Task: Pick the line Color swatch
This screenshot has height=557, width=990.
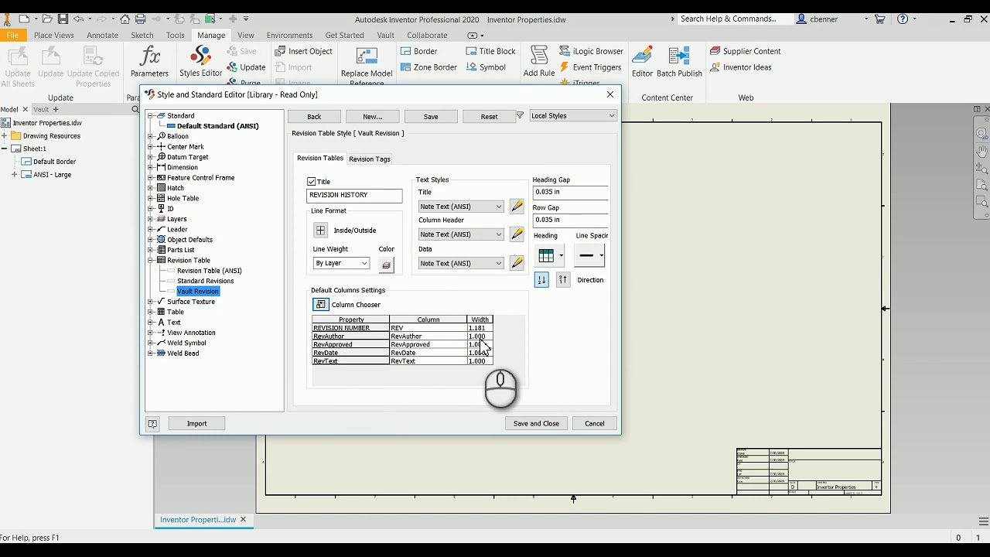Action: 386,265
